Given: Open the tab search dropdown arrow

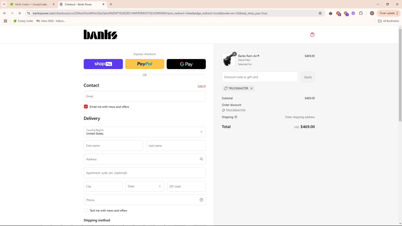Looking at the screenshot, I should click(x=4, y=4).
